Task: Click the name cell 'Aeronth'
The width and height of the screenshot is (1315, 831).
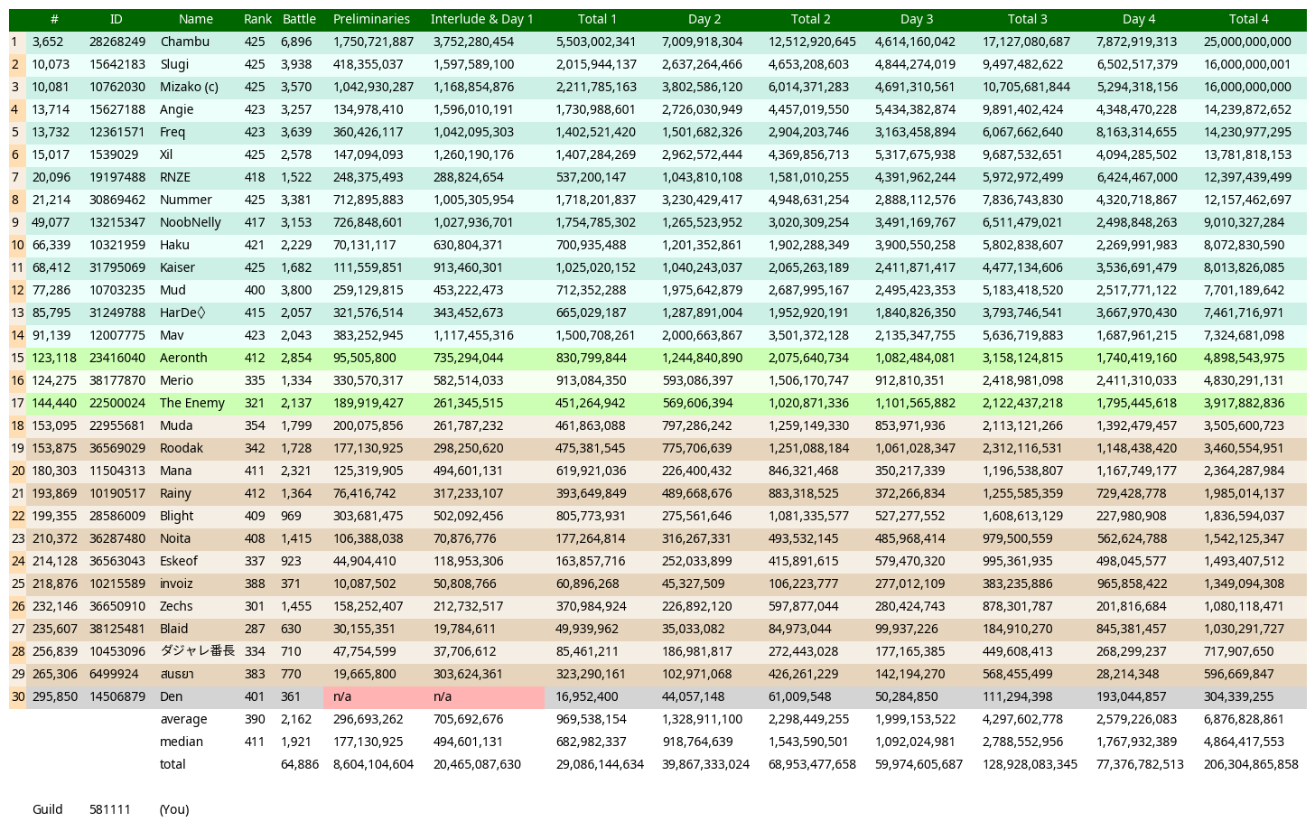Action: [x=183, y=358]
